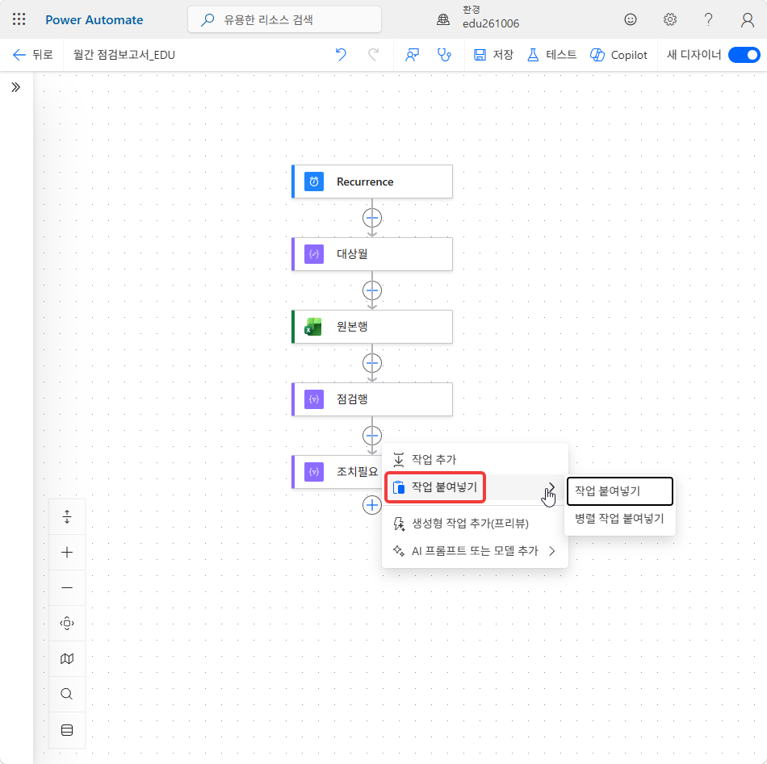This screenshot has width=767, height=764.
Task: Add a step below Recurrence
Action: 372,218
